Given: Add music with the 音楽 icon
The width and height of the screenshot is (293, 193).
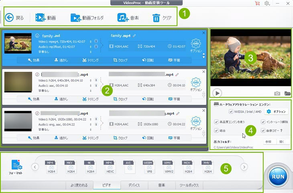Looking at the screenshot, I should (x=123, y=18).
